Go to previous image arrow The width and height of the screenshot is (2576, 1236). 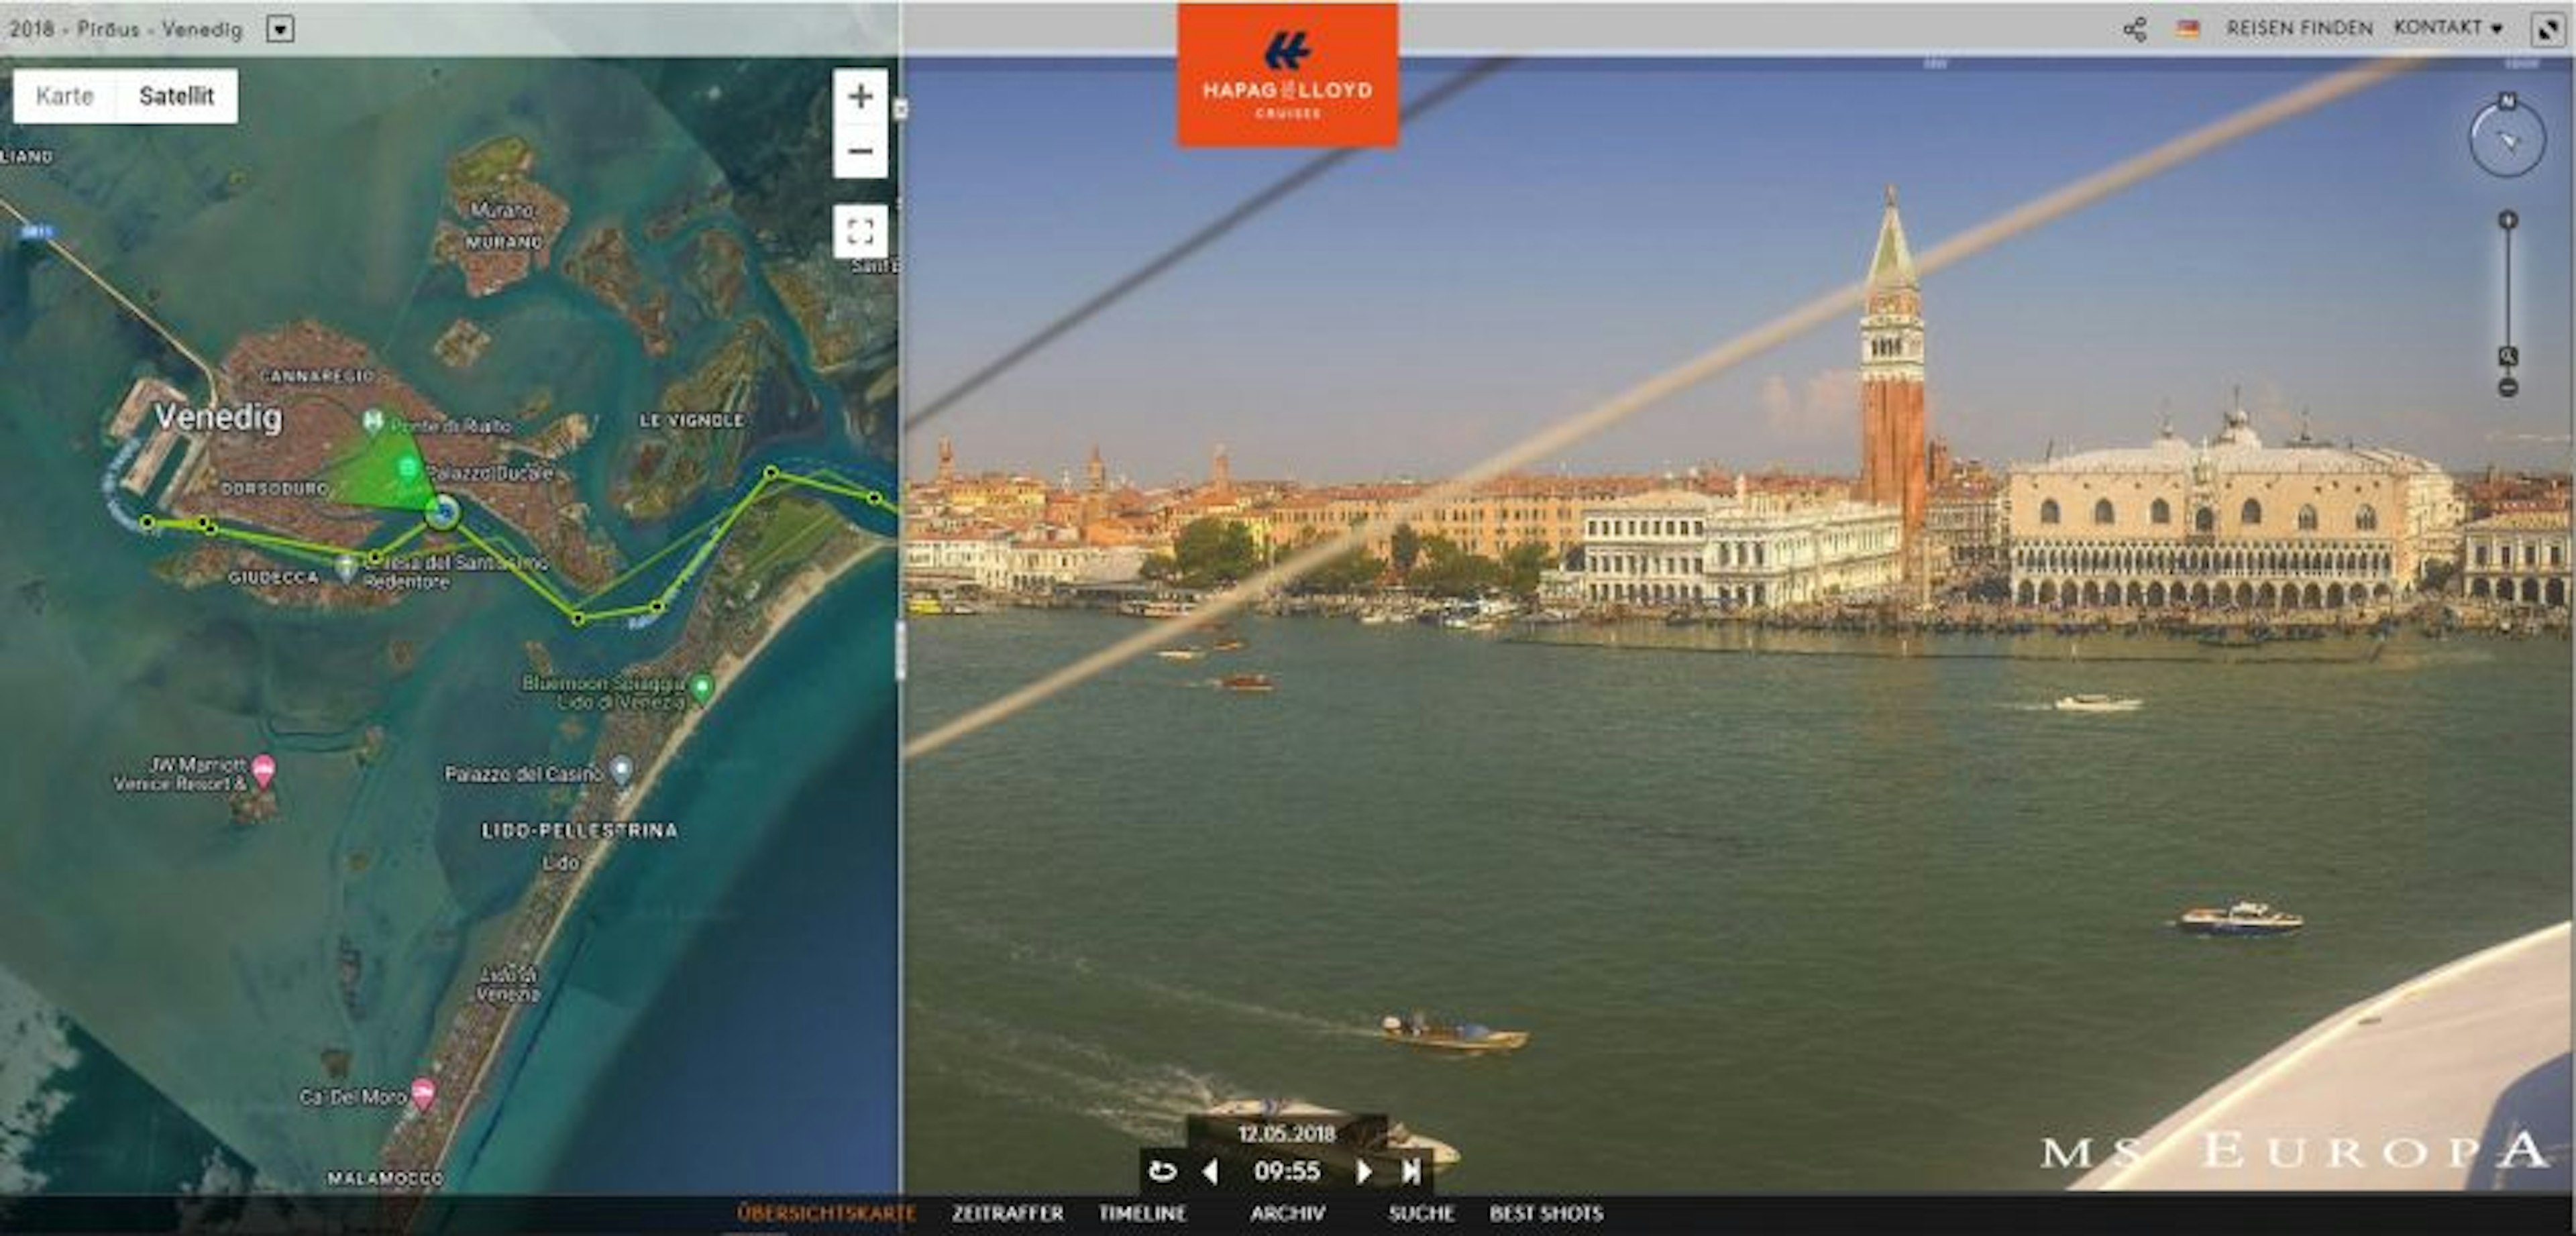[x=1210, y=1171]
